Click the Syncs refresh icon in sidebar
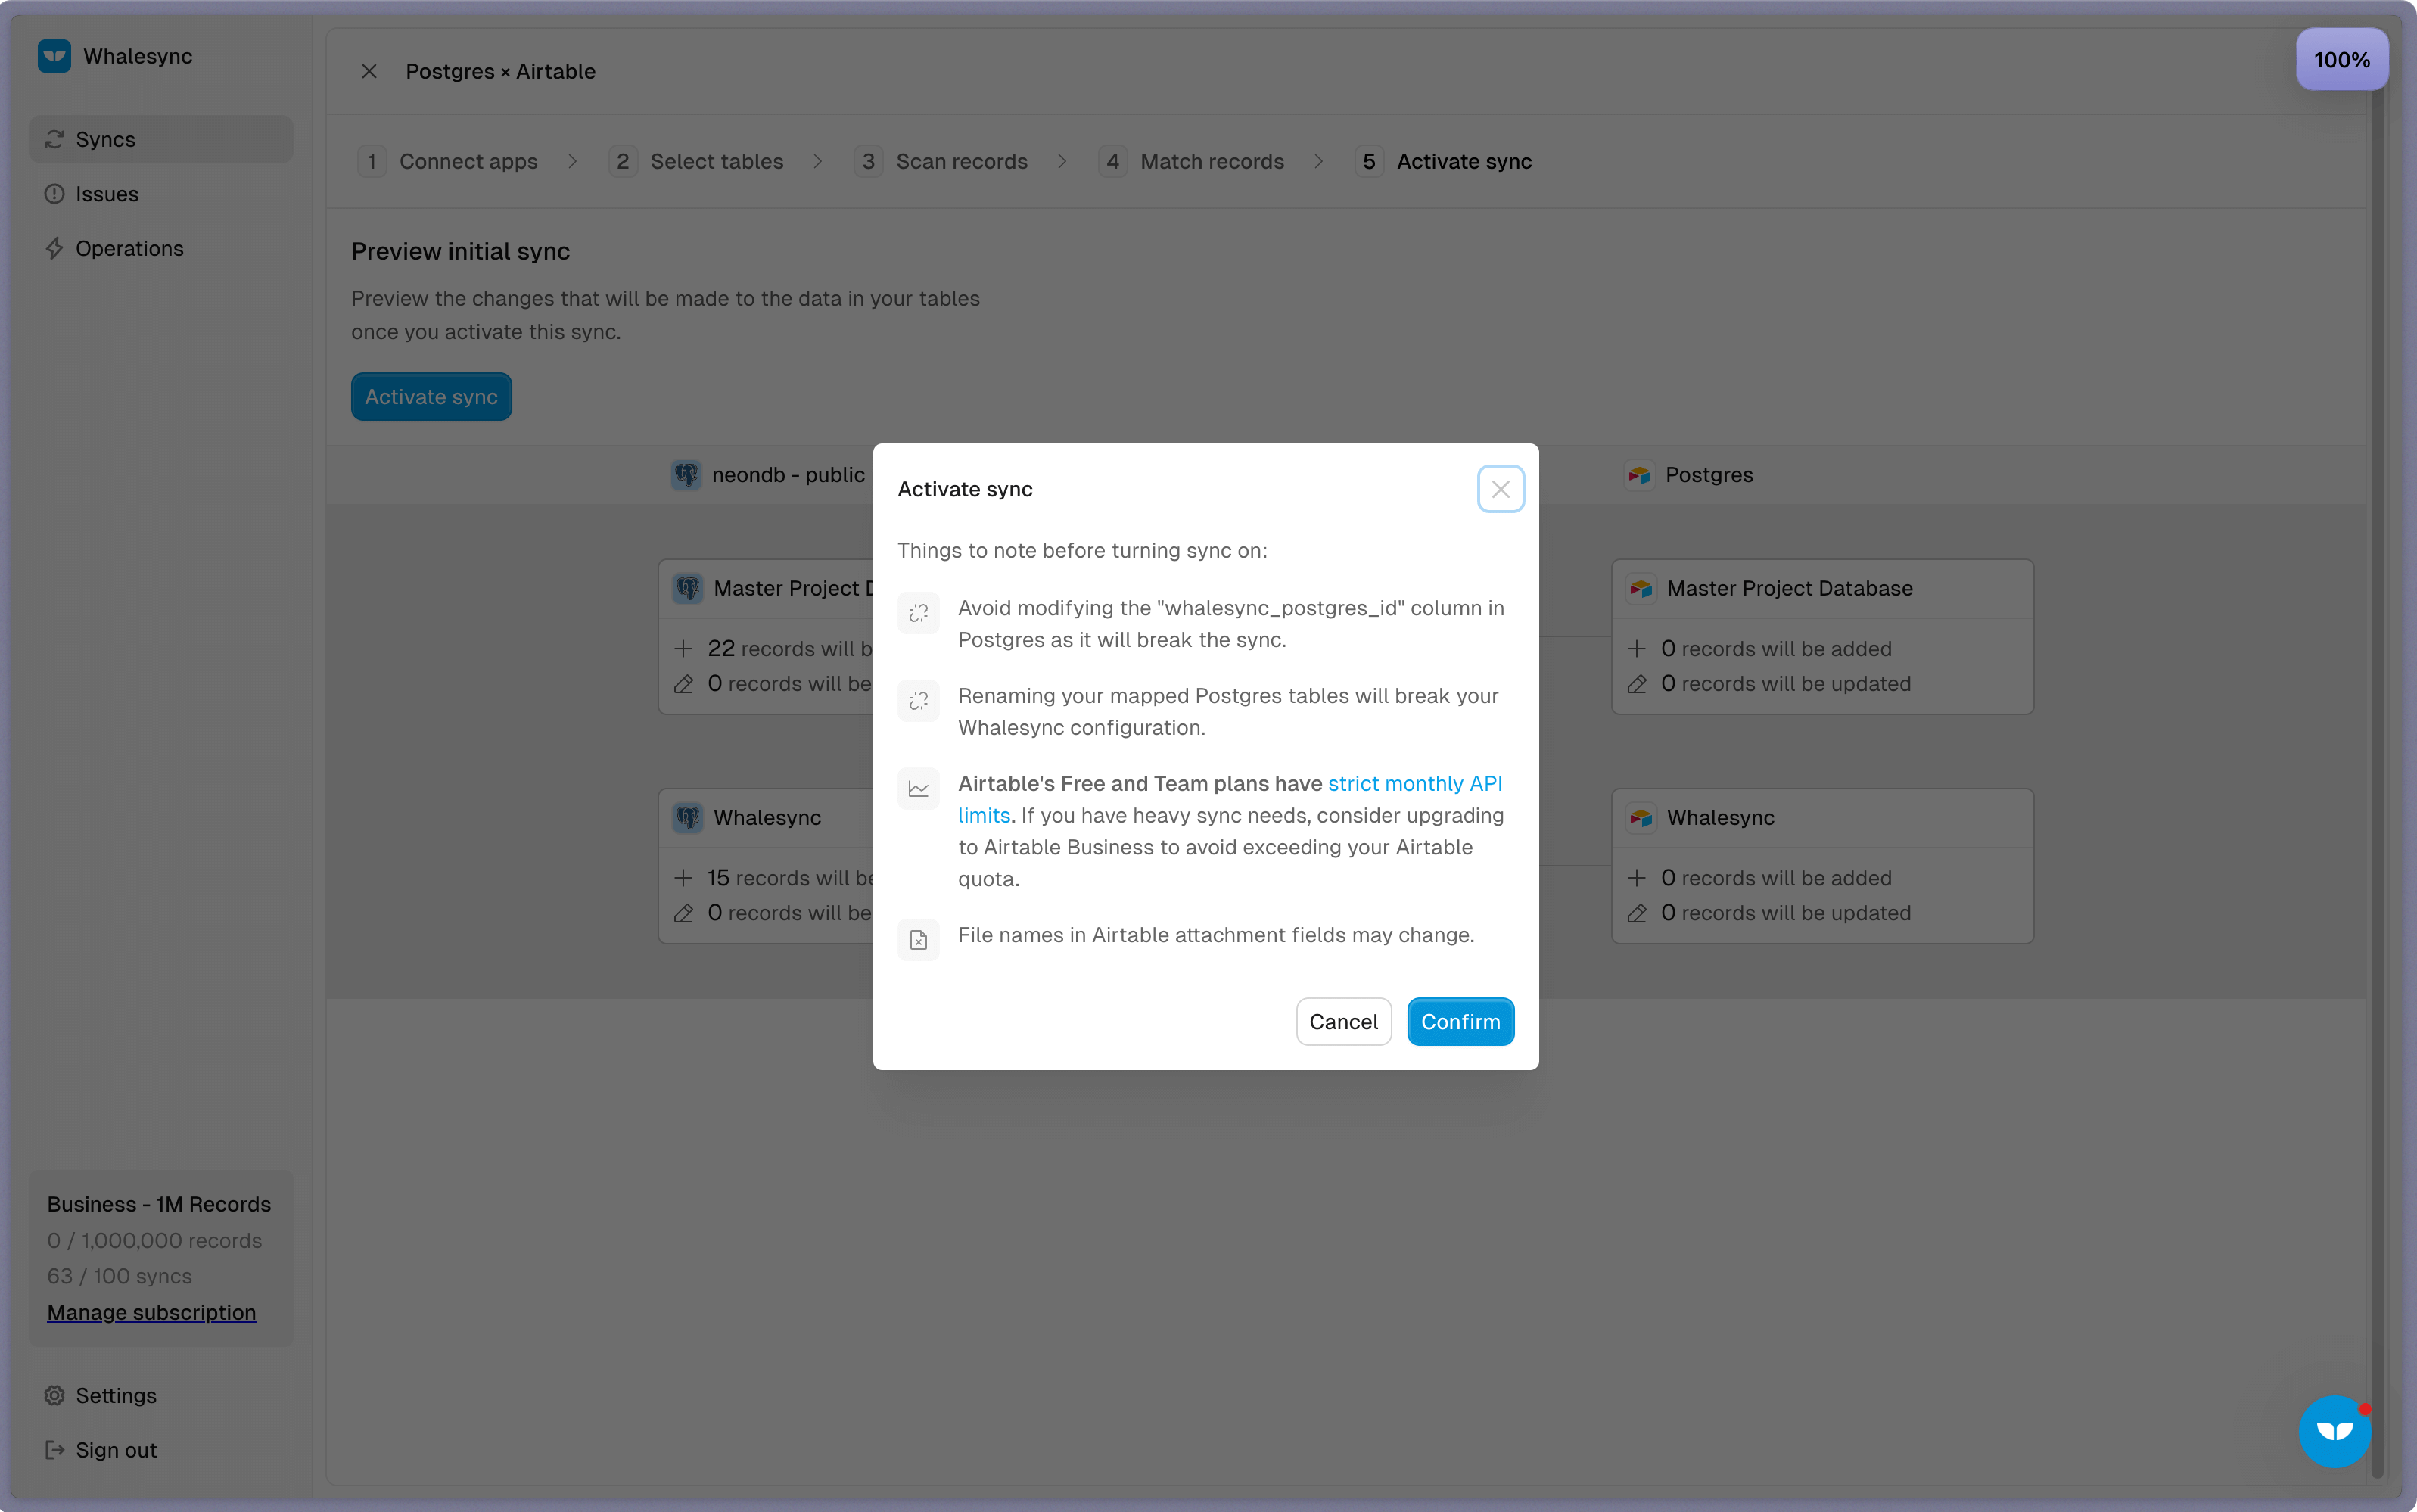 coord(54,139)
